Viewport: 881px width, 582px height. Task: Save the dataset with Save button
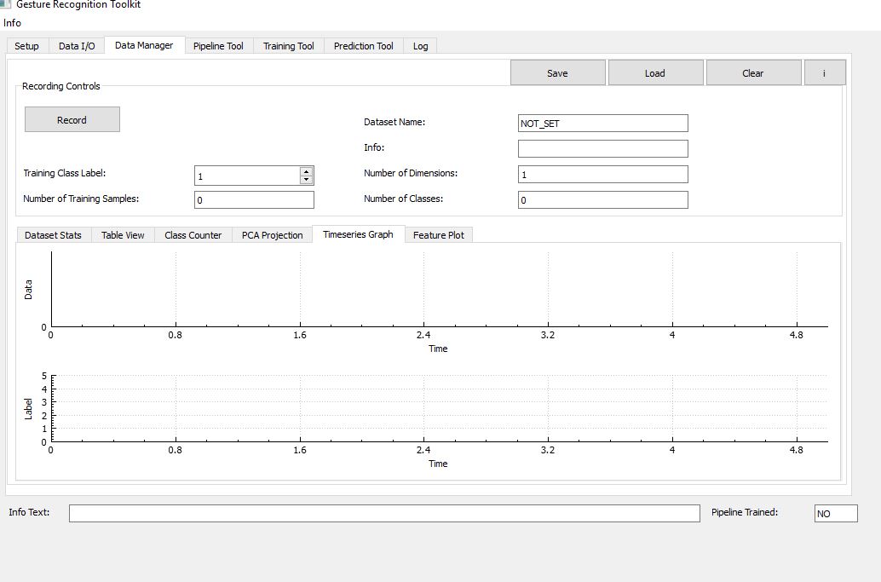coord(557,73)
